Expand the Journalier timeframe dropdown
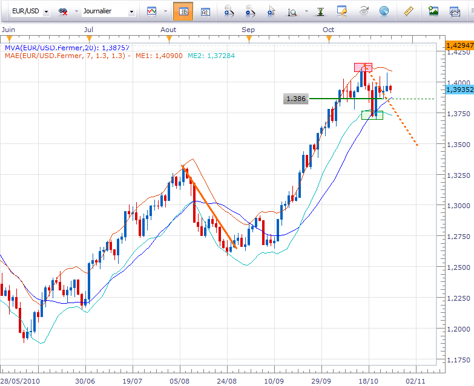The width and height of the screenshot is (474, 386). pyautogui.click(x=131, y=11)
